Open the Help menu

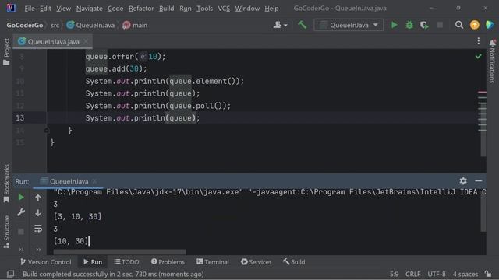pos(271,9)
